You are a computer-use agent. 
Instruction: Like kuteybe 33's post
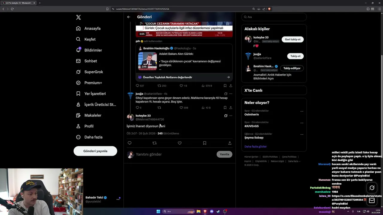[x=180, y=143]
